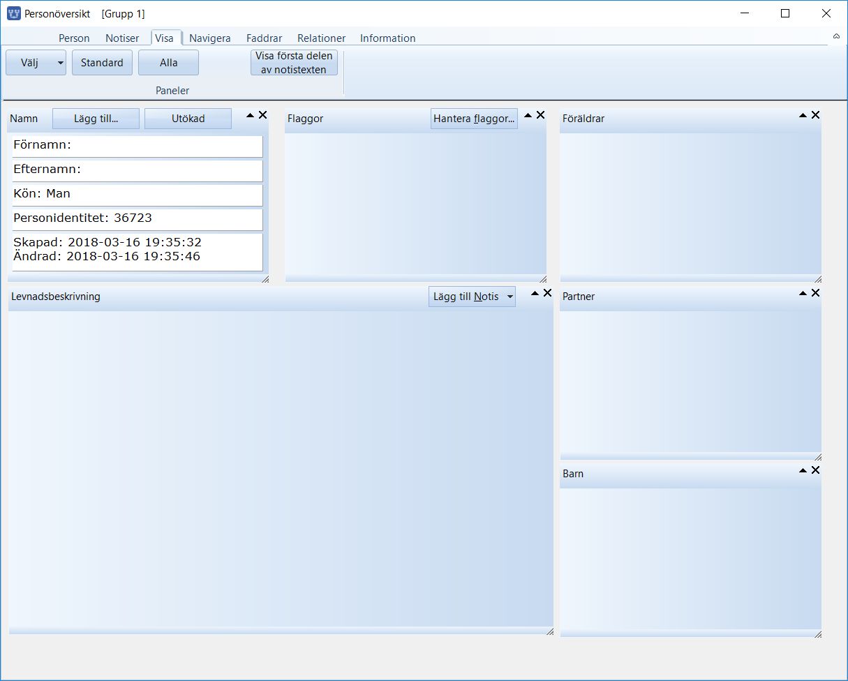Minimize the Personöversikt window
Image resolution: width=848 pixels, height=681 pixels.
coord(746,13)
